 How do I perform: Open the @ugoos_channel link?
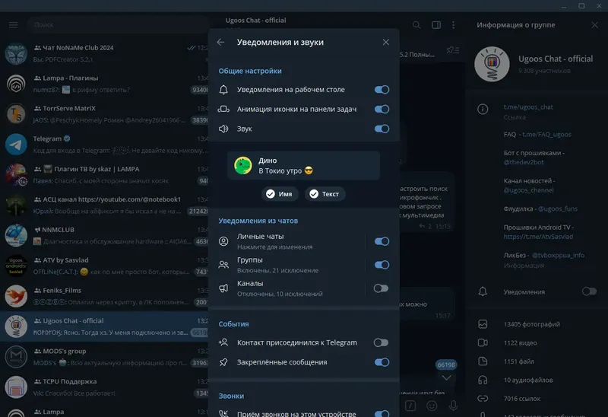coord(528,190)
